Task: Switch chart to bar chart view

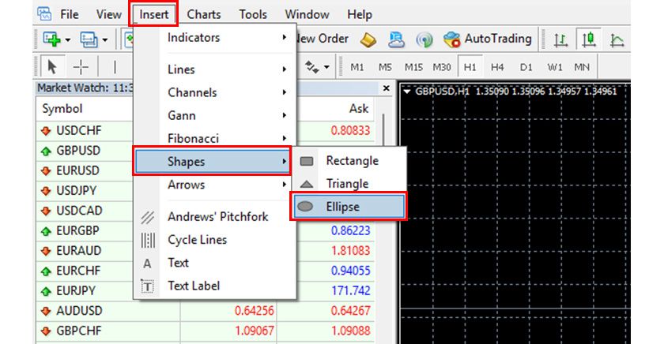Action: [x=562, y=39]
